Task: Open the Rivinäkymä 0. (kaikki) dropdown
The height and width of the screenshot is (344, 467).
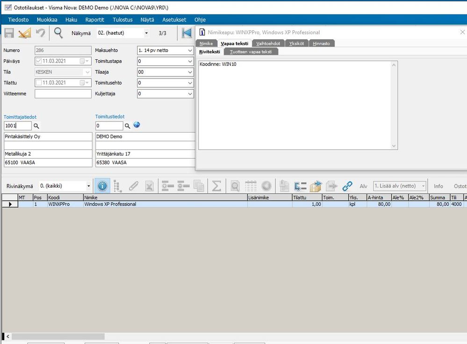Action: 88,186
